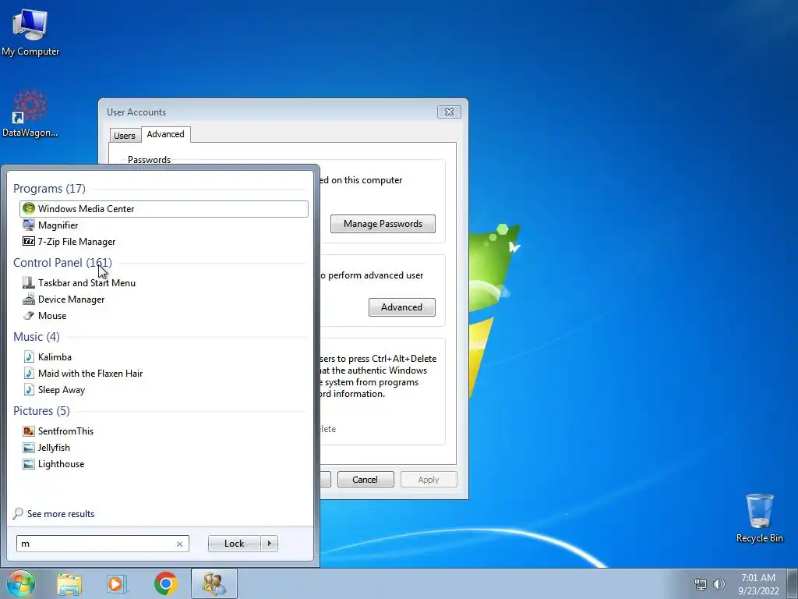Launch Windows Media Player from taskbar

click(117, 583)
